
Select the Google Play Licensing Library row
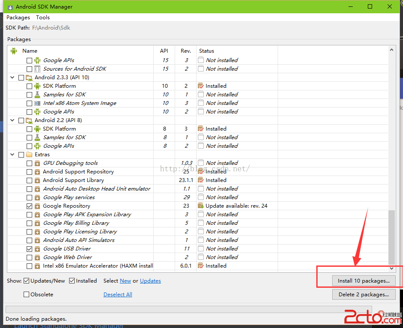198,232
